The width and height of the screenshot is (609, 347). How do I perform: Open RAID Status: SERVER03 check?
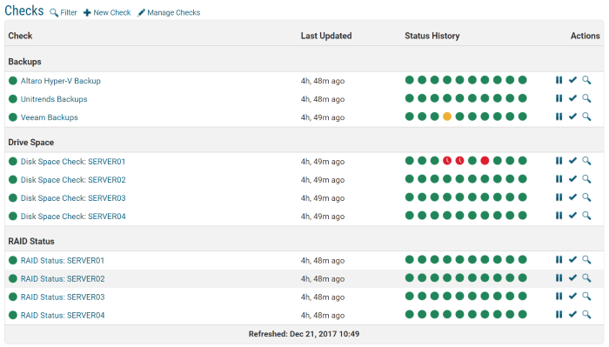(x=63, y=297)
